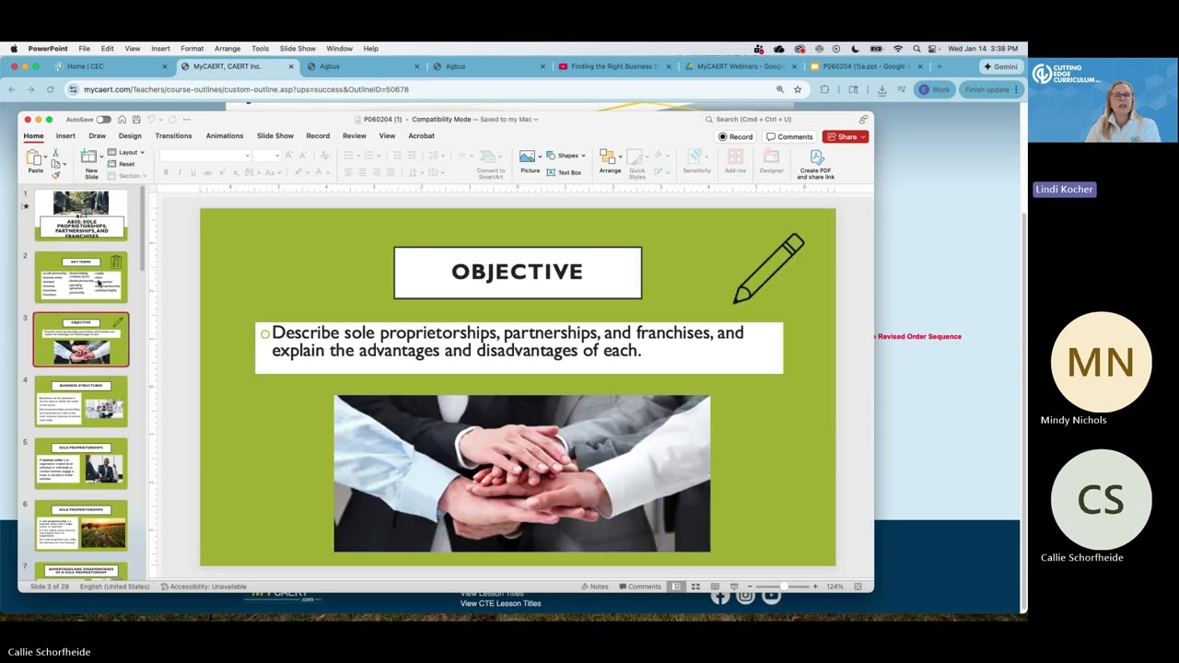Open the Animations ribbon tab
This screenshot has height=663, width=1179.
tap(225, 136)
